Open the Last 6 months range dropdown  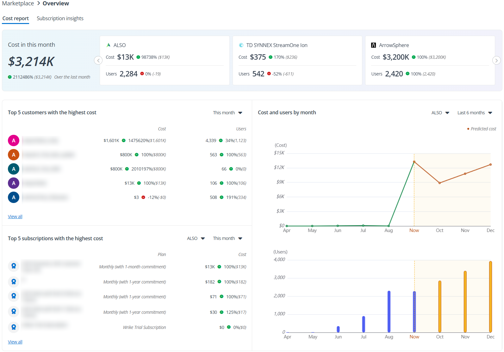(475, 113)
